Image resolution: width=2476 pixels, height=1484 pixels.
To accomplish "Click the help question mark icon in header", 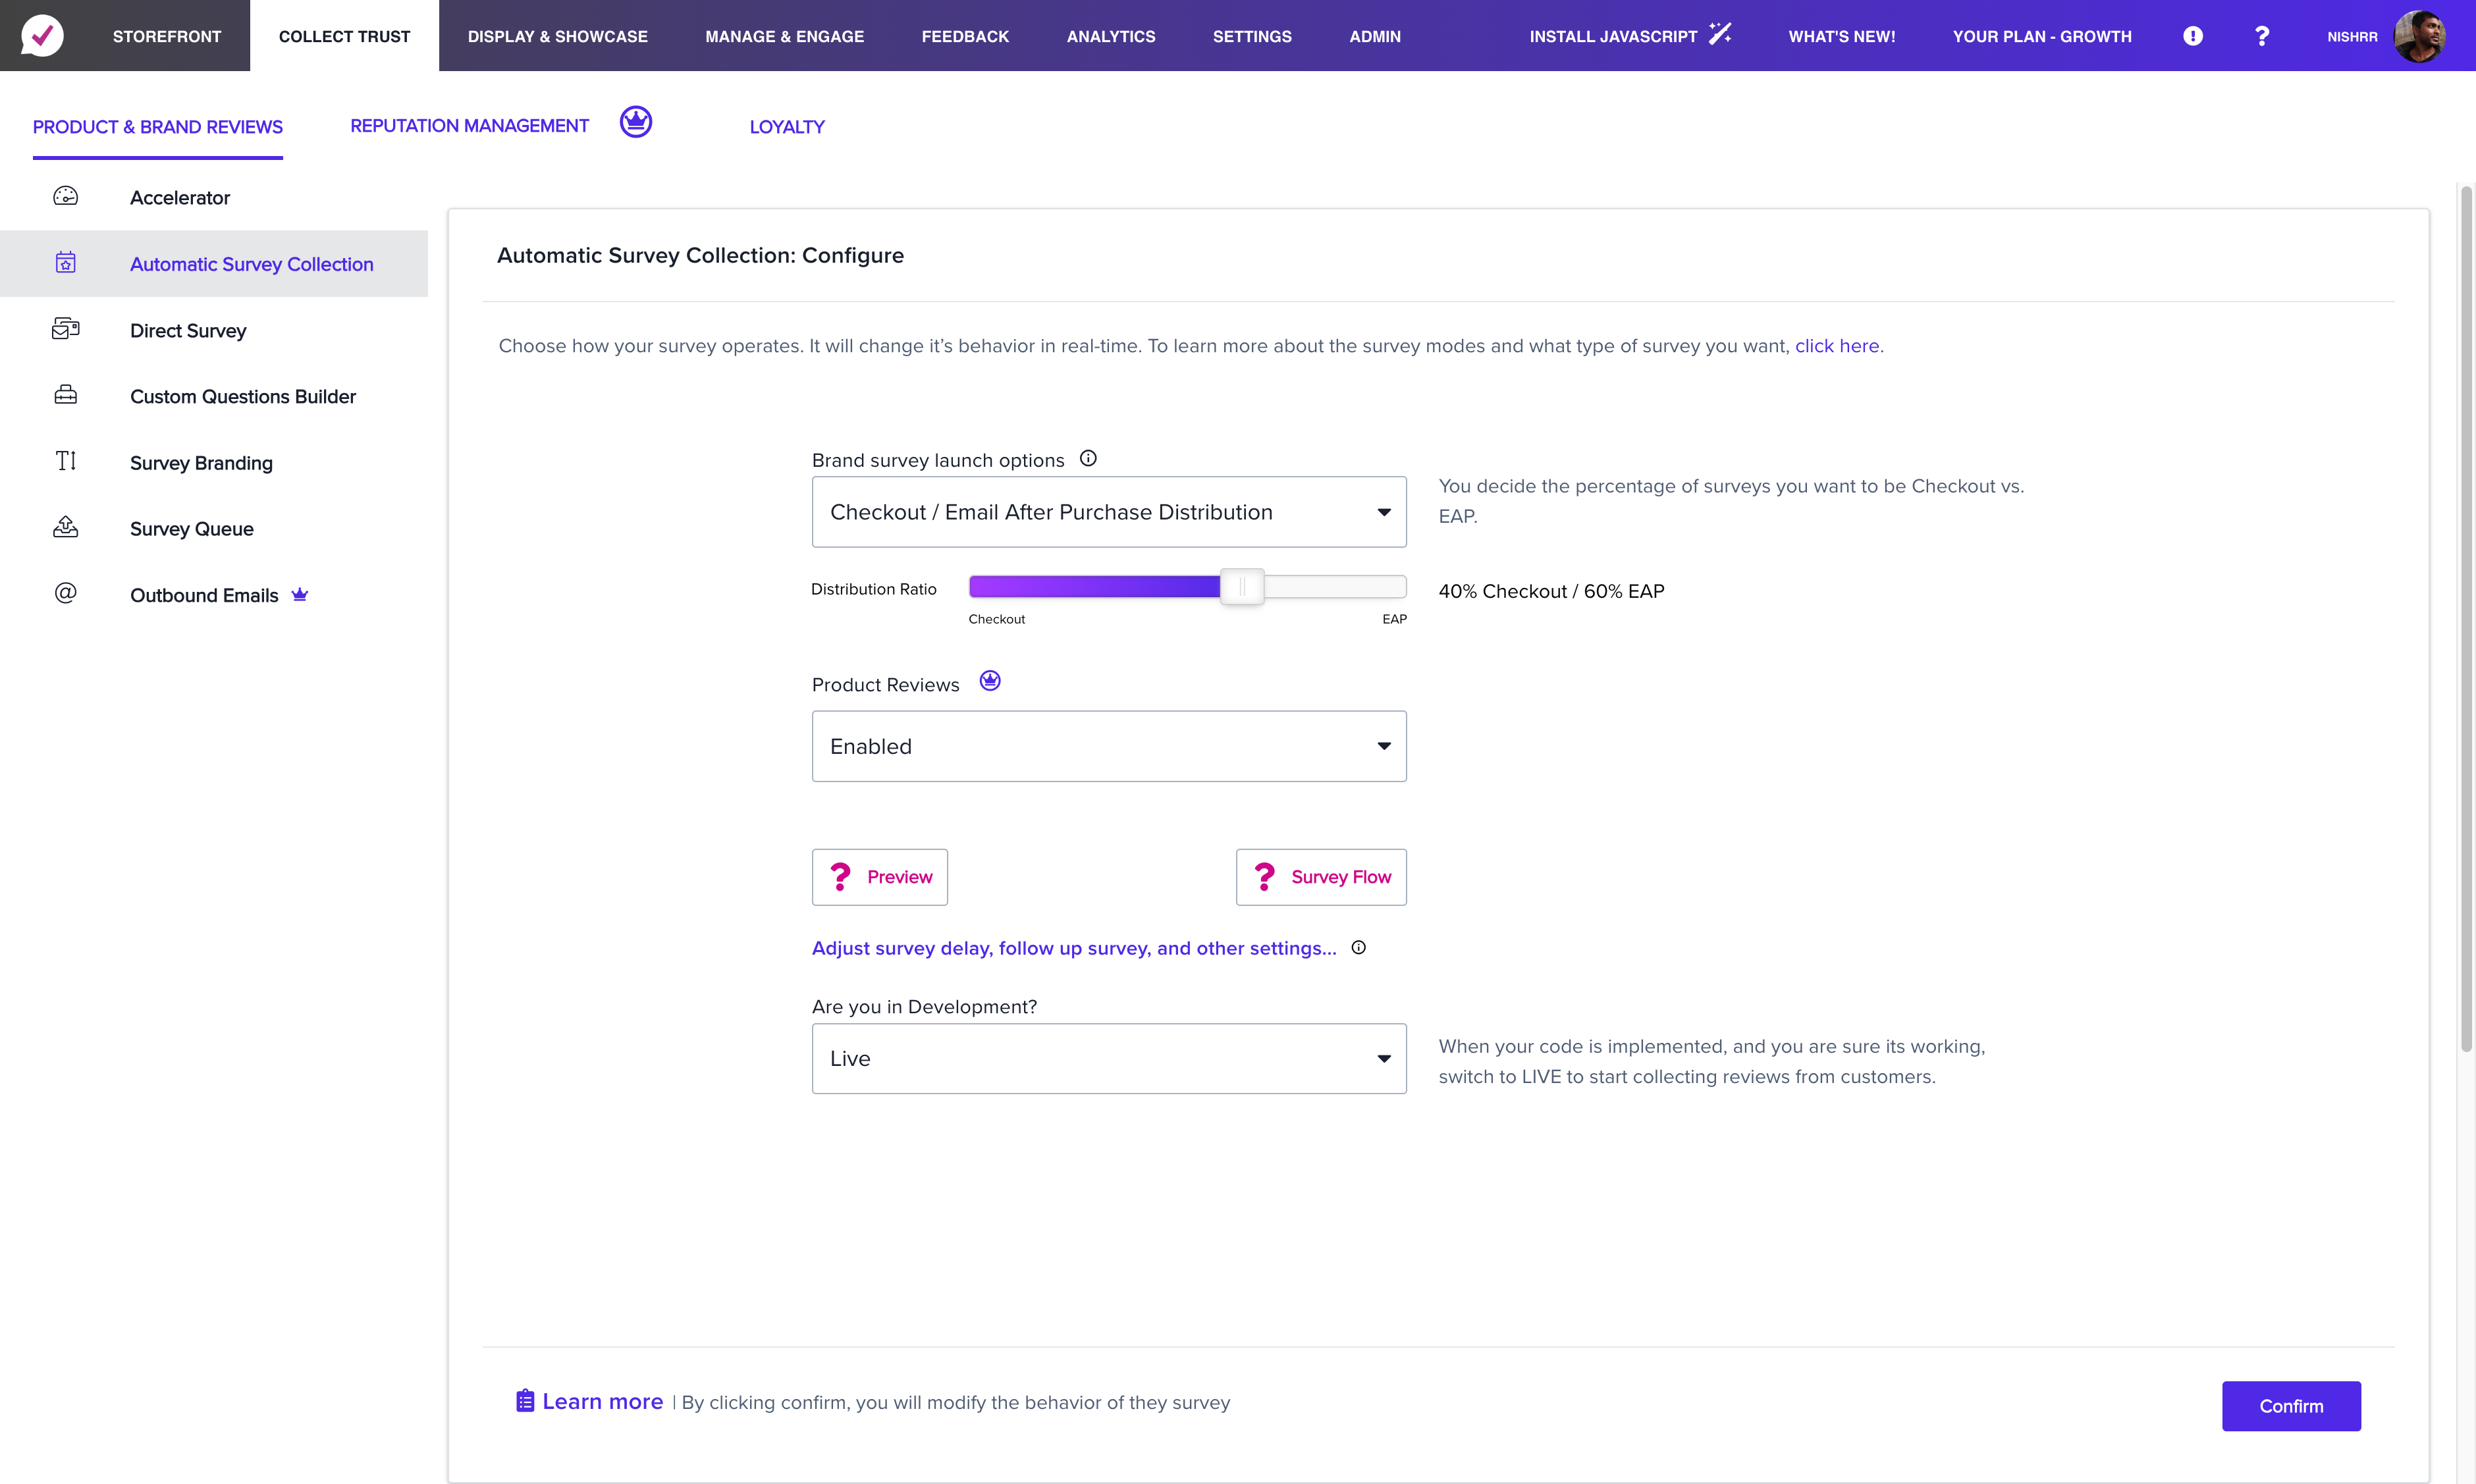I will coord(2262,36).
